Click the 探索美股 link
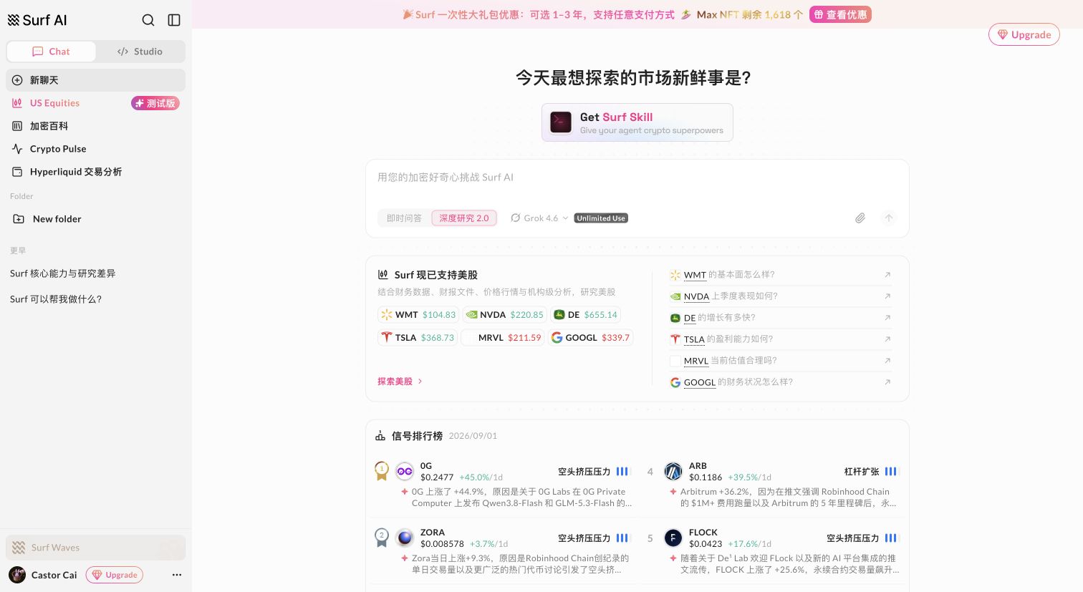The width and height of the screenshot is (1083, 592). (400, 382)
